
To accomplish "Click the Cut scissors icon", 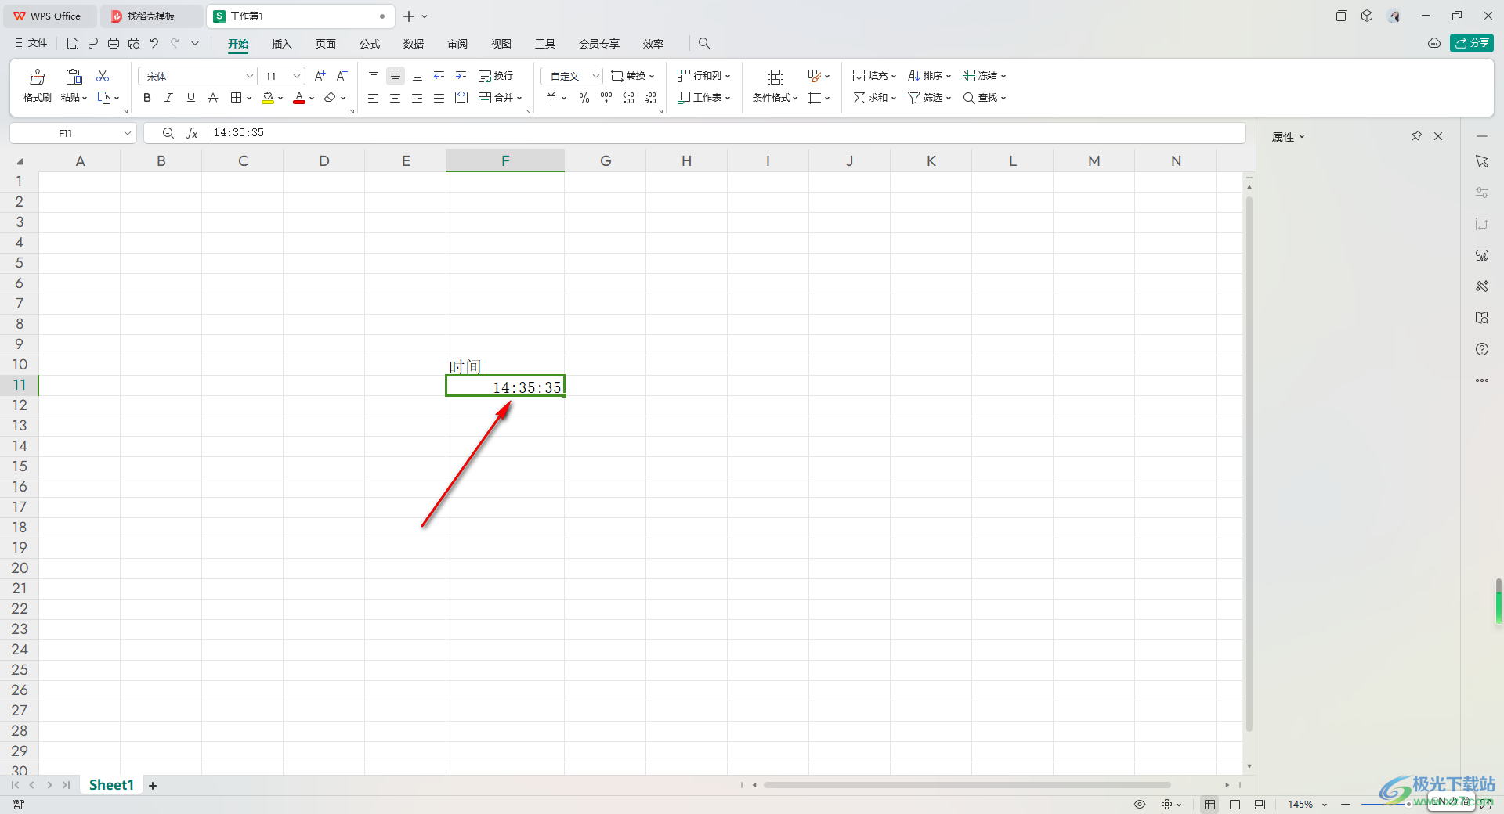I will coord(103,76).
